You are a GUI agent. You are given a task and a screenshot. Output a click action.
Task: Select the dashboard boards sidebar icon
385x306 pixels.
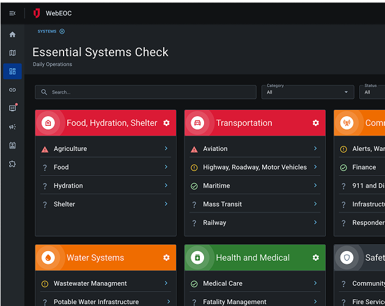click(x=12, y=71)
